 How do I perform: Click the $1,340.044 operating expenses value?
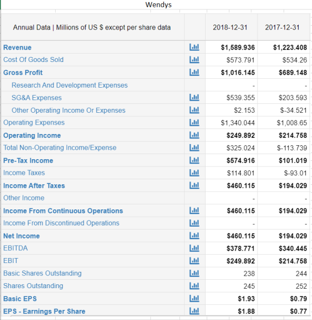tap(238, 123)
